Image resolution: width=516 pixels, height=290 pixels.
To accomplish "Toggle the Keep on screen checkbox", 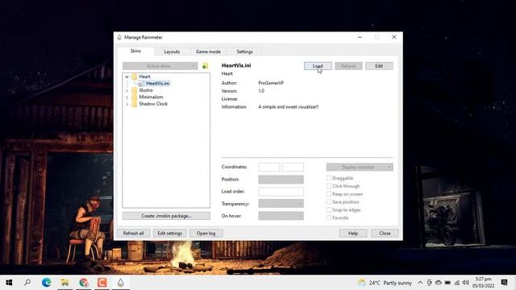I will [x=329, y=194].
